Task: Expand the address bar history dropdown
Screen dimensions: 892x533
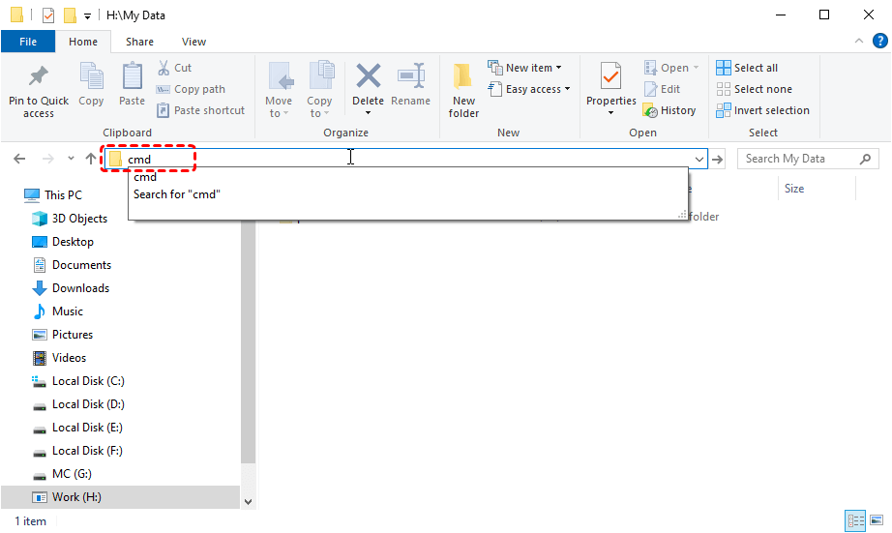Action: (699, 159)
